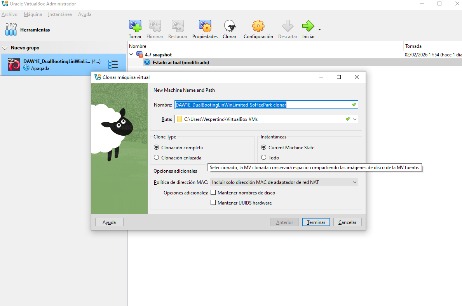This screenshot has width=462, height=306.
Task: Select Todo snapshots radio button
Action: point(264,157)
